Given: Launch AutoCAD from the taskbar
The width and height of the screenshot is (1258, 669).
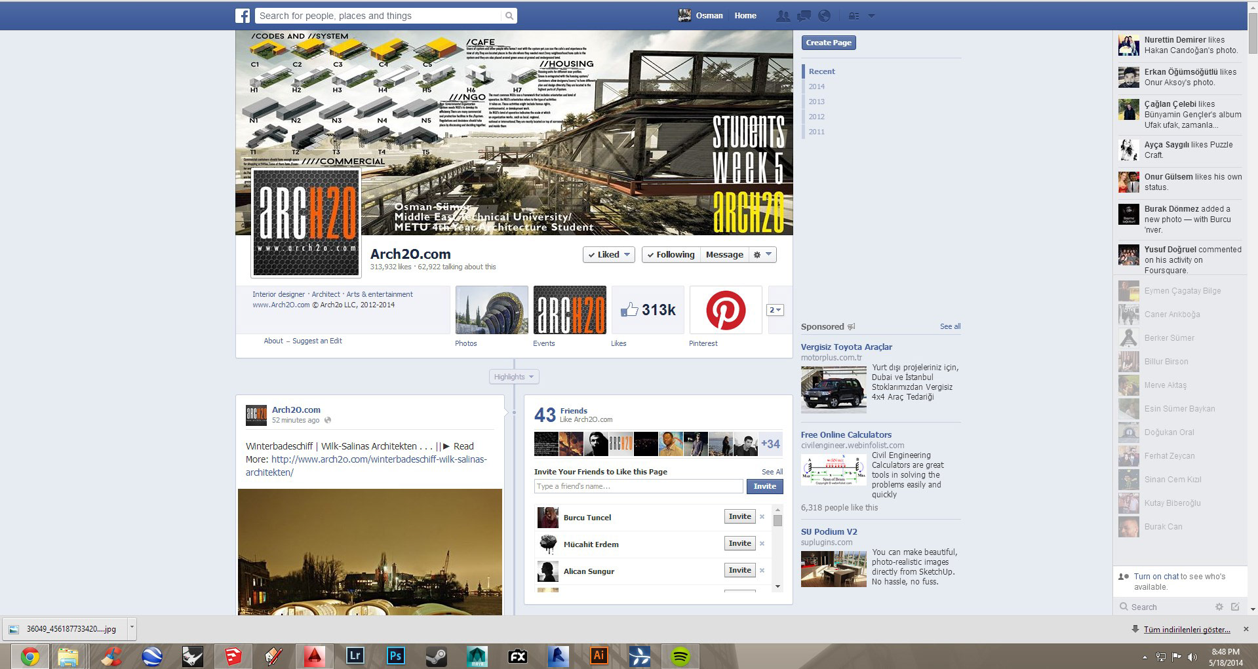Looking at the screenshot, I should coord(314,656).
